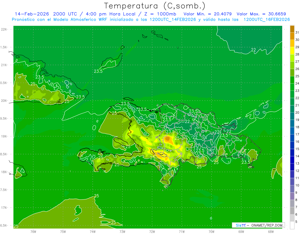The width and height of the screenshot is (304, 235).
Task: Click the '22' contour label in the northeast ocean
Action: click(253, 50)
